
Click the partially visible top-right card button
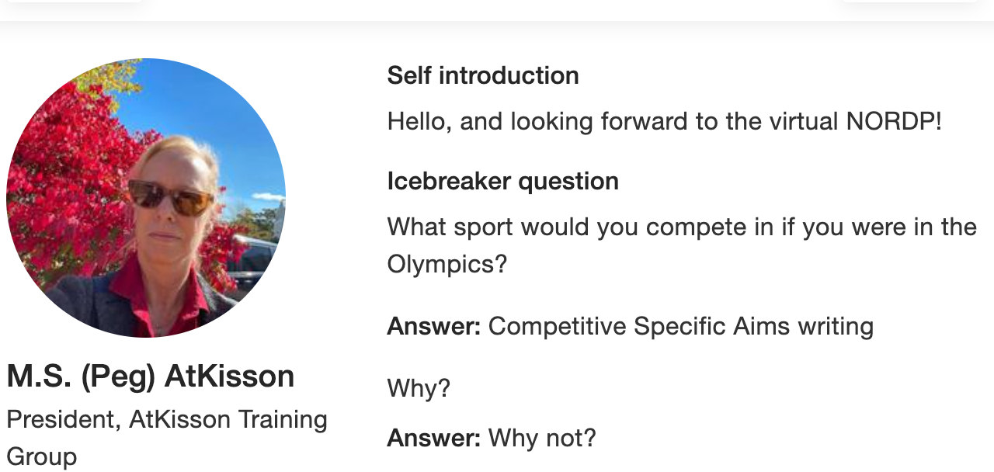click(909, 1)
